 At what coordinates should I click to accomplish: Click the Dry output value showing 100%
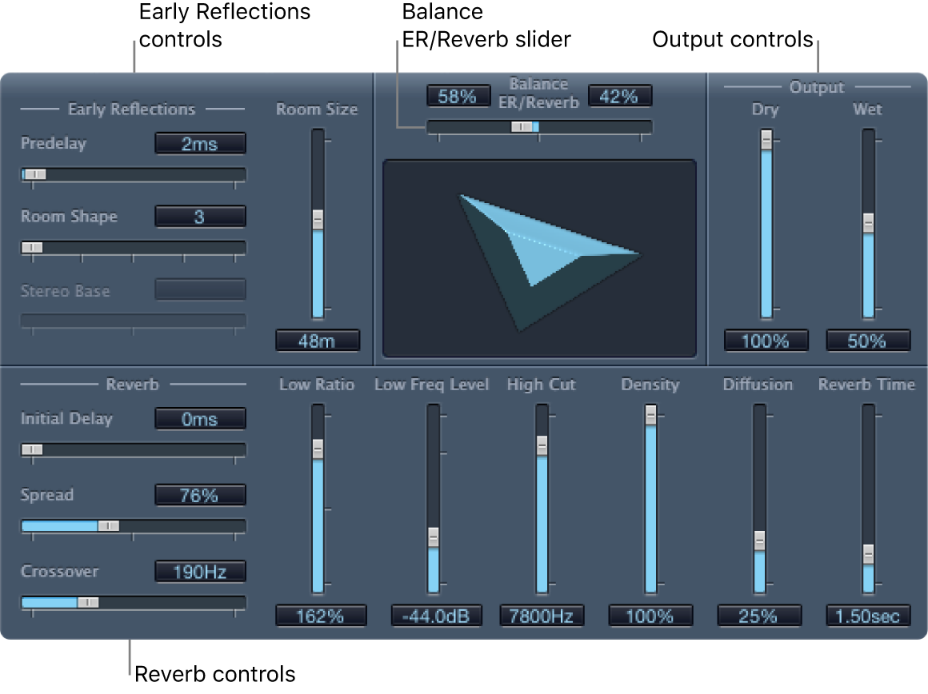pyautogui.click(x=766, y=340)
